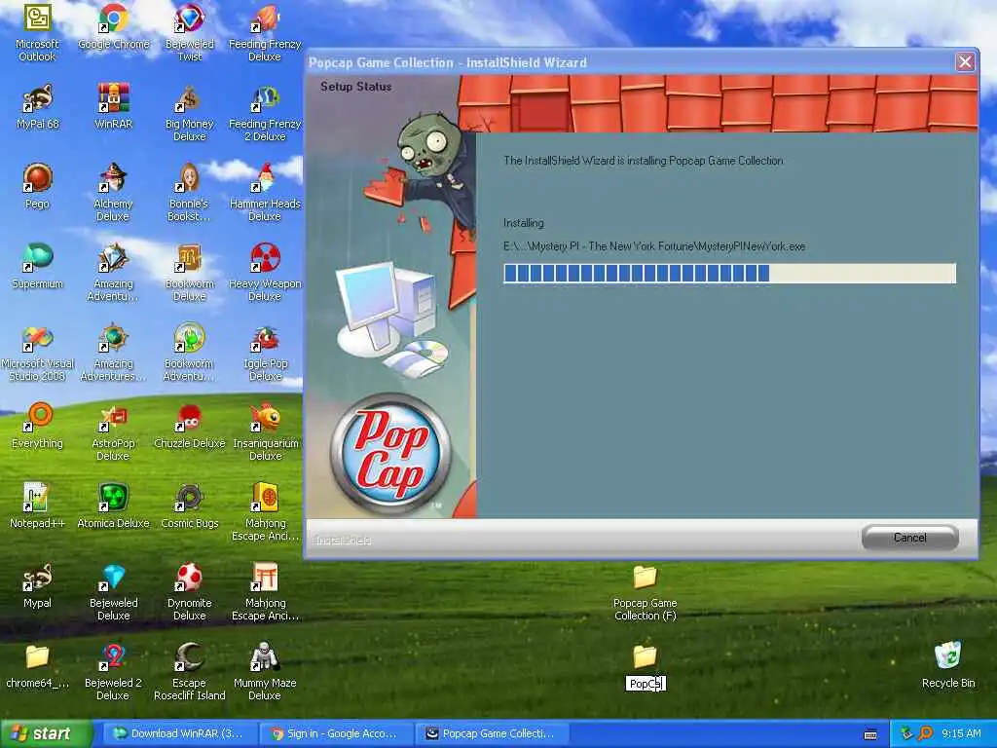Image resolution: width=997 pixels, height=748 pixels.
Task: Click the installation progress bar
Action: click(729, 274)
